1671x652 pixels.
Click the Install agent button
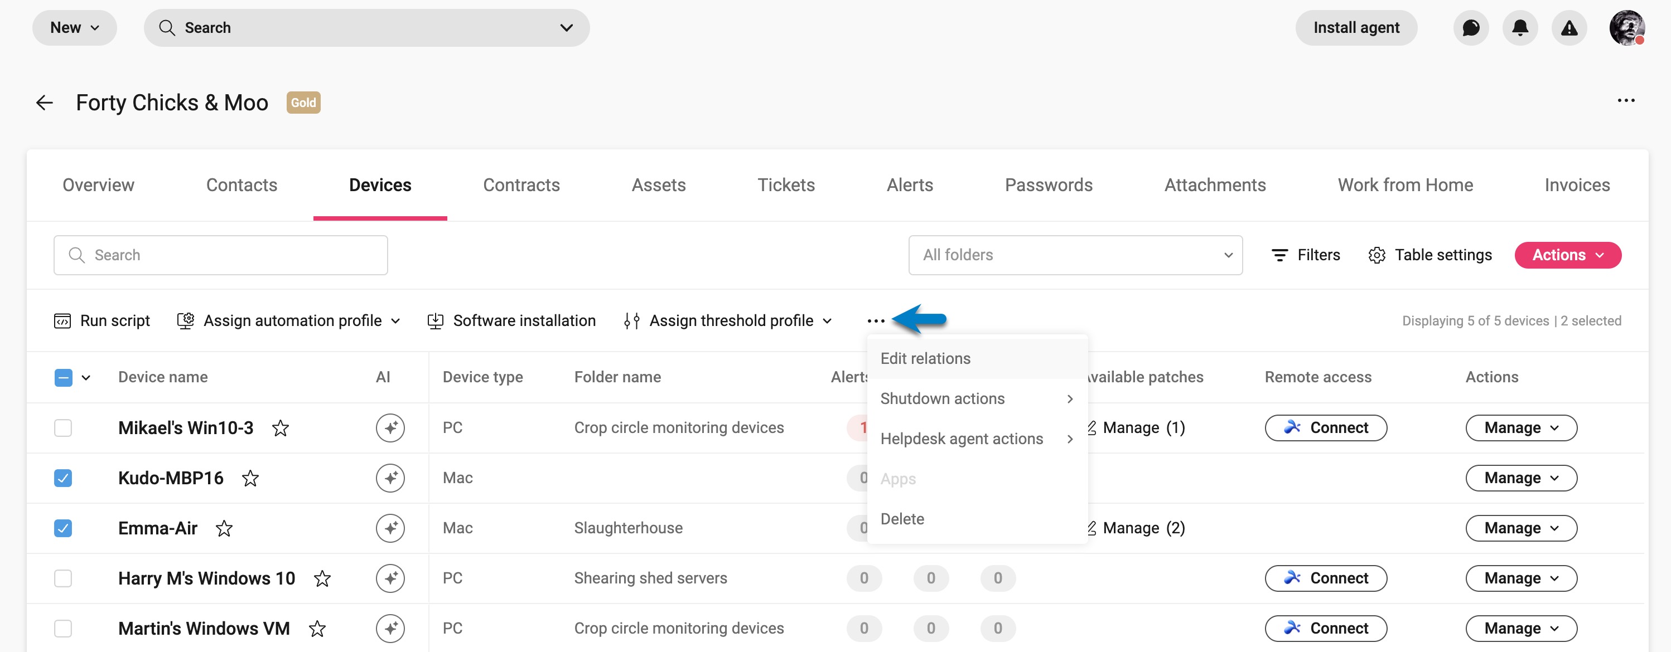tap(1356, 28)
